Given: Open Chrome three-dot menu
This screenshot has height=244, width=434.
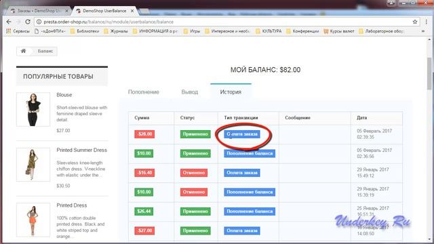Looking at the screenshot, I should coord(426,22).
